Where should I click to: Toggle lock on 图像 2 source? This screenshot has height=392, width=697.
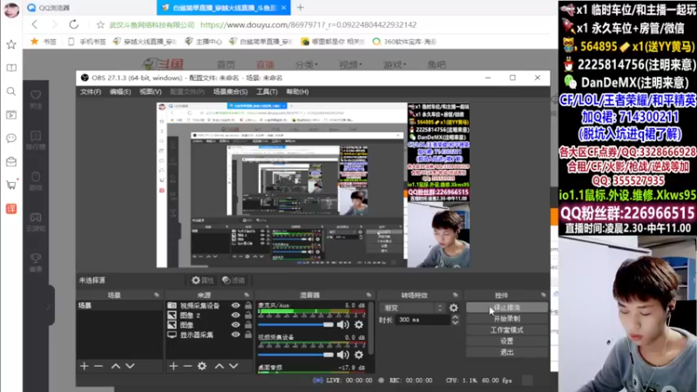click(x=248, y=315)
